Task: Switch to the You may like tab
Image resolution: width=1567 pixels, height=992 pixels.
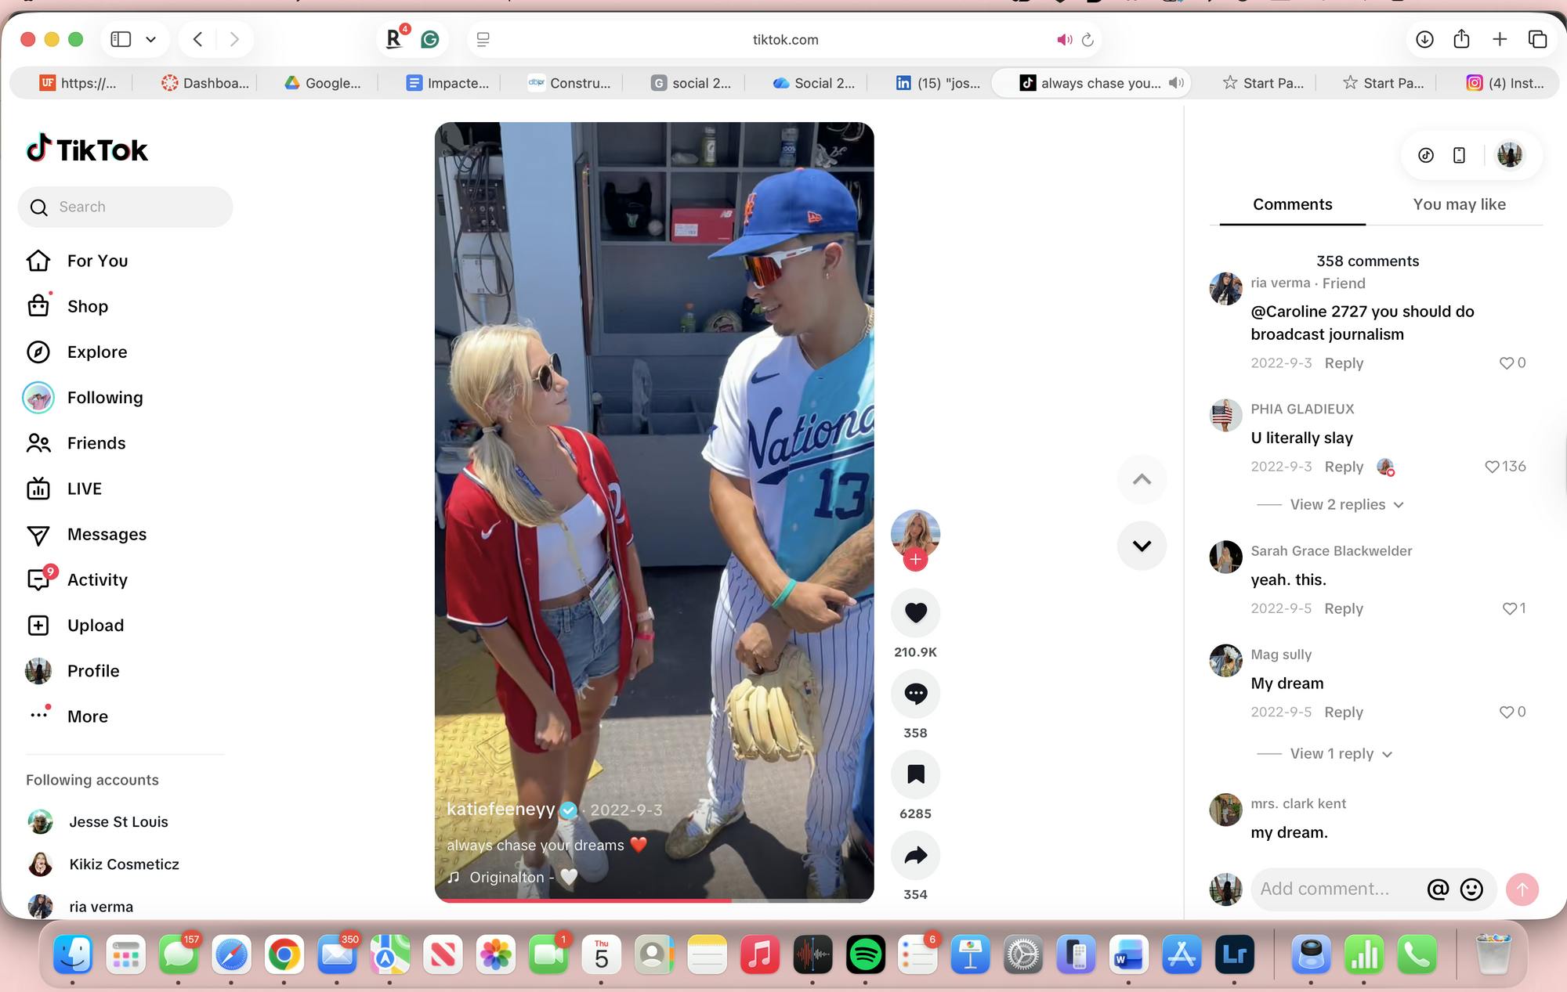Action: coord(1459,204)
